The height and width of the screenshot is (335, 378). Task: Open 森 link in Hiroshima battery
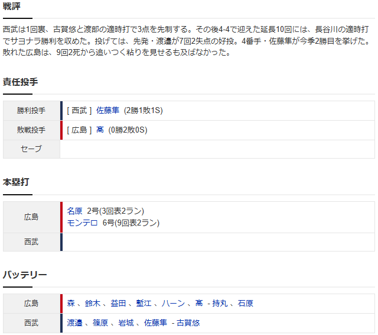[71, 303]
